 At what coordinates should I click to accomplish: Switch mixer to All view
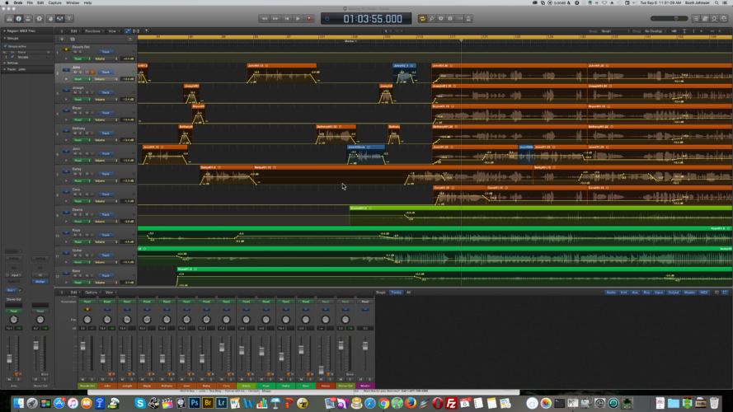[x=408, y=293]
